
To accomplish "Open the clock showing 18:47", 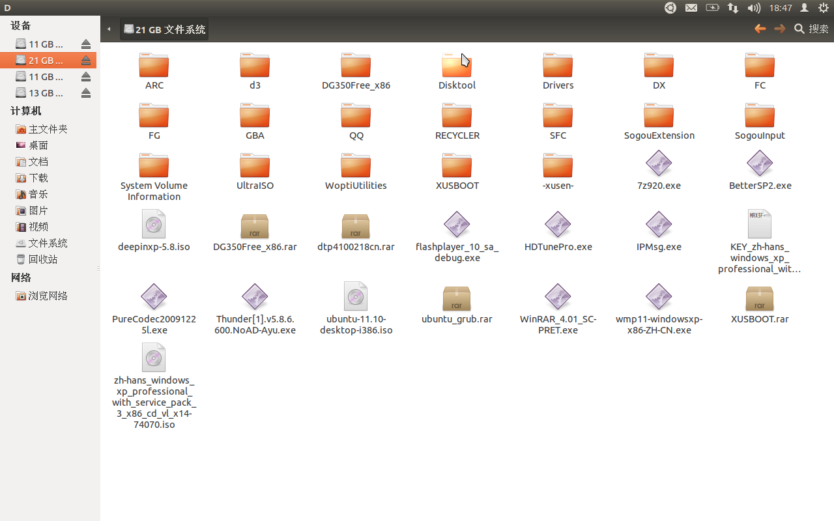I will tap(781, 8).
